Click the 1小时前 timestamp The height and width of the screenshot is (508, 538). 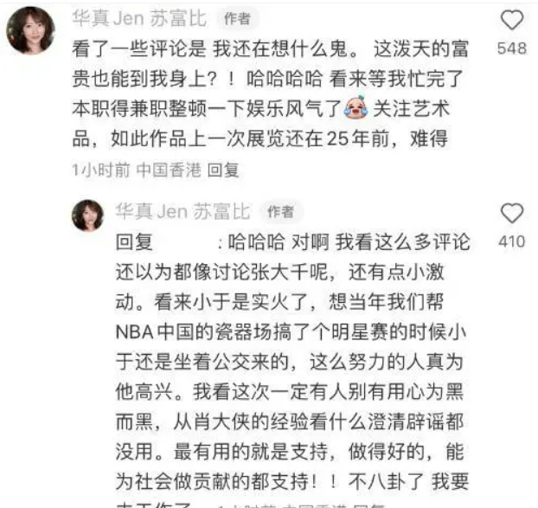(x=101, y=170)
